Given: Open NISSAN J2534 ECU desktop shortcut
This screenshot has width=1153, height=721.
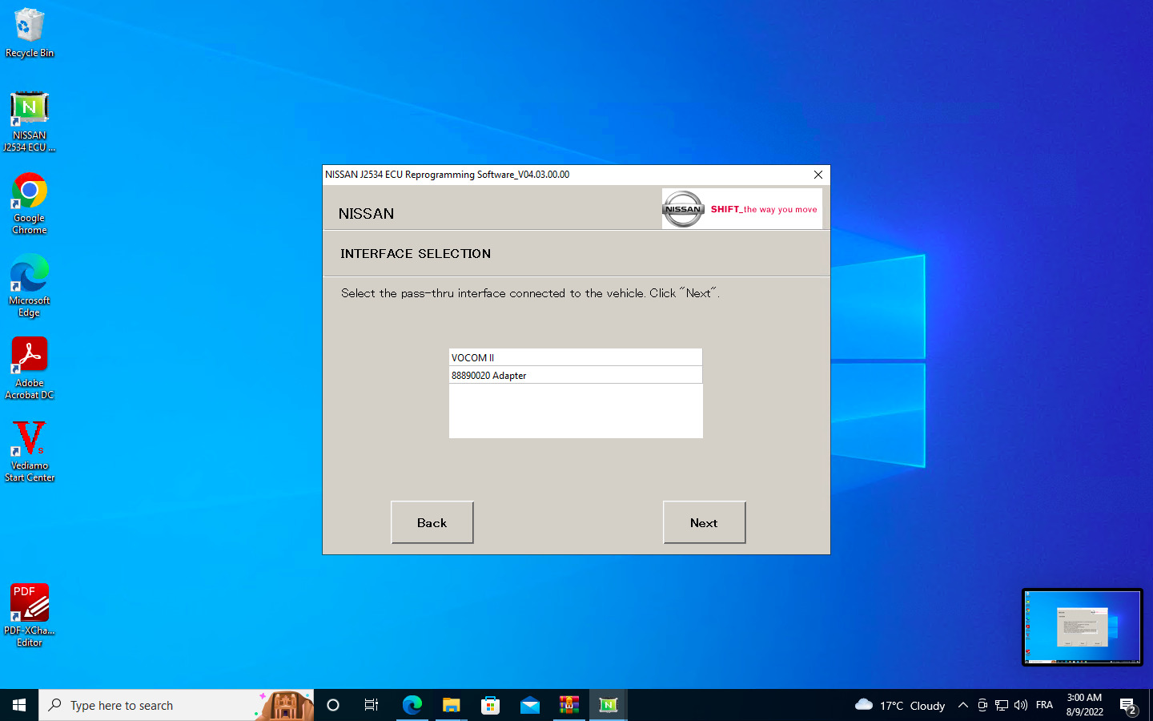Looking at the screenshot, I should tap(30, 121).
